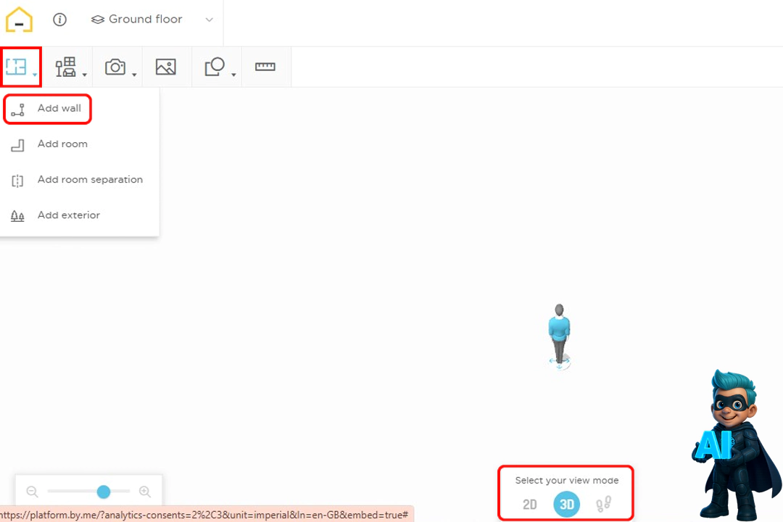Click the yellow house home logo
The height and width of the screenshot is (522, 783).
coord(20,20)
